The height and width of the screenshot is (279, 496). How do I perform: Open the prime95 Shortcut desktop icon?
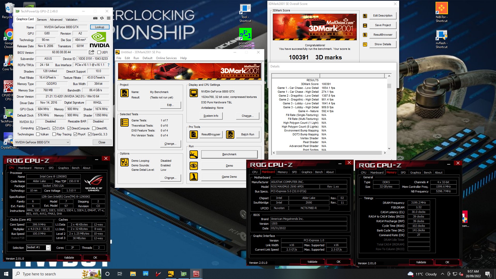[x=245, y=38]
